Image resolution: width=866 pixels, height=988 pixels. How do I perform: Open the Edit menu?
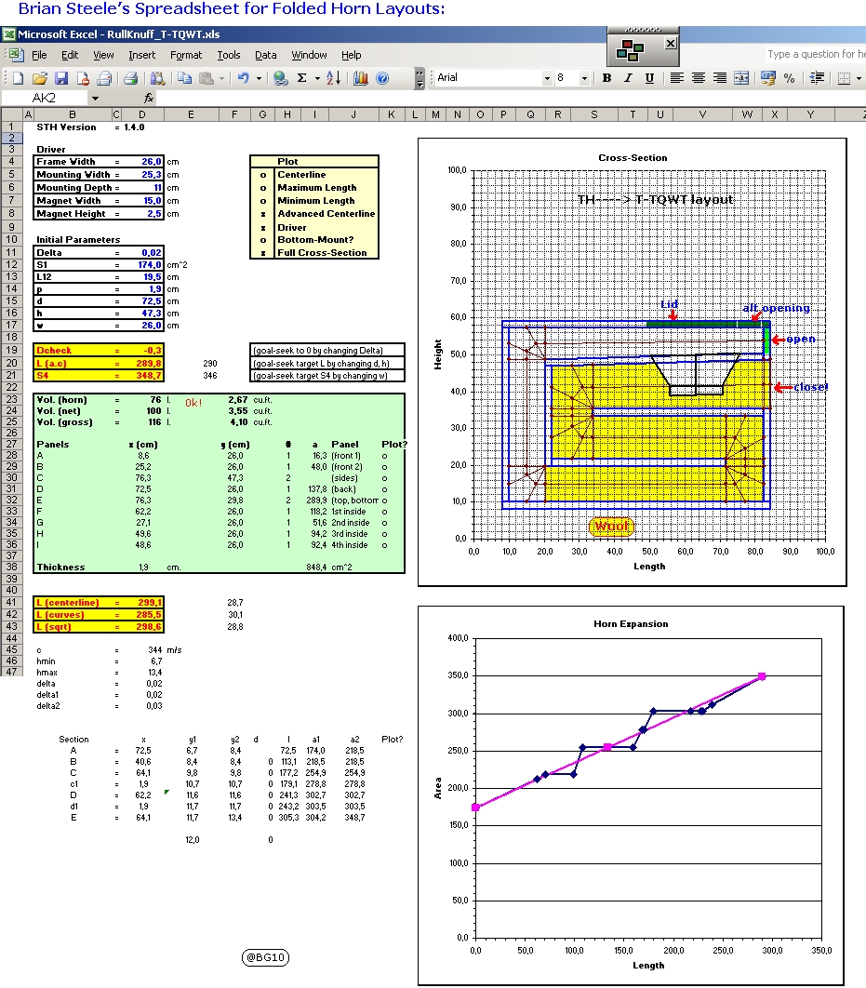(x=69, y=55)
